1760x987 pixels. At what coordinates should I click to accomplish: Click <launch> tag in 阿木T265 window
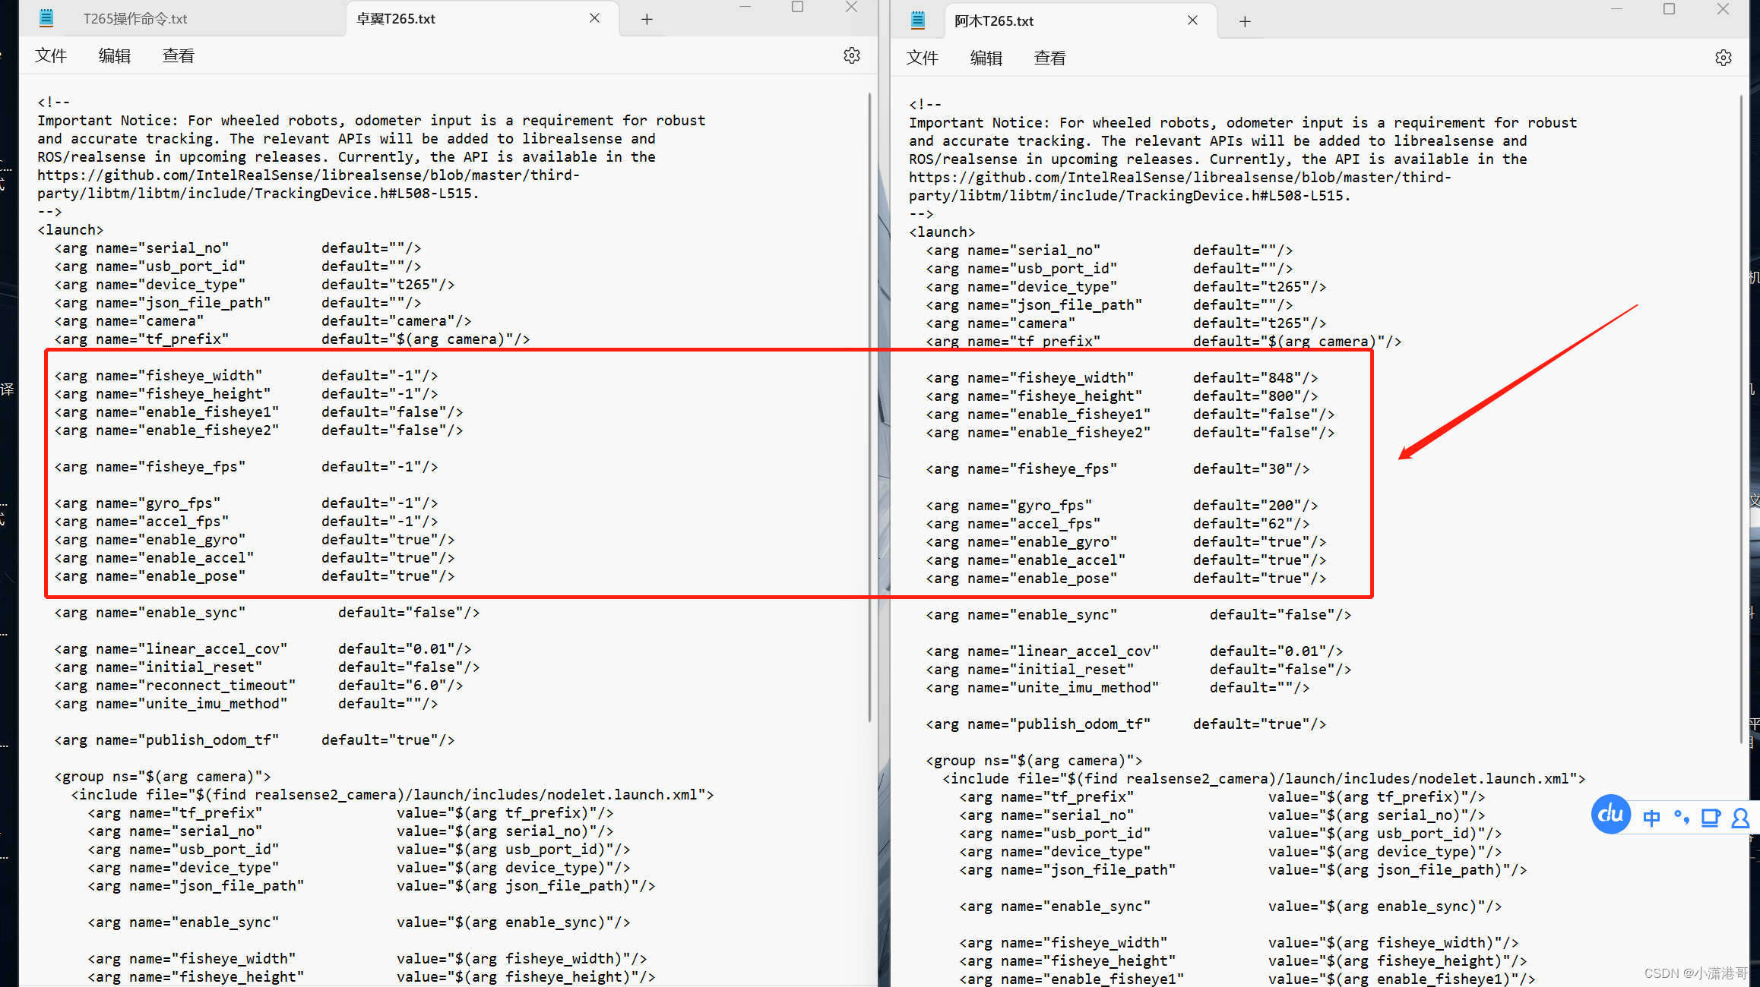click(x=942, y=232)
